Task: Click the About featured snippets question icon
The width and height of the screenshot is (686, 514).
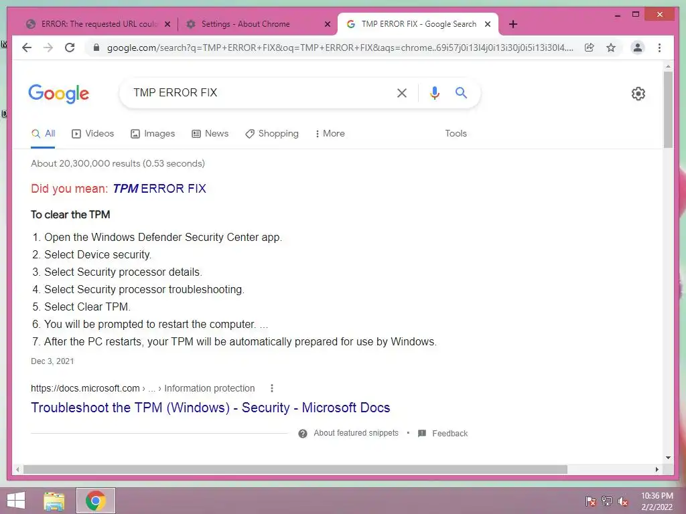Action: [303, 434]
